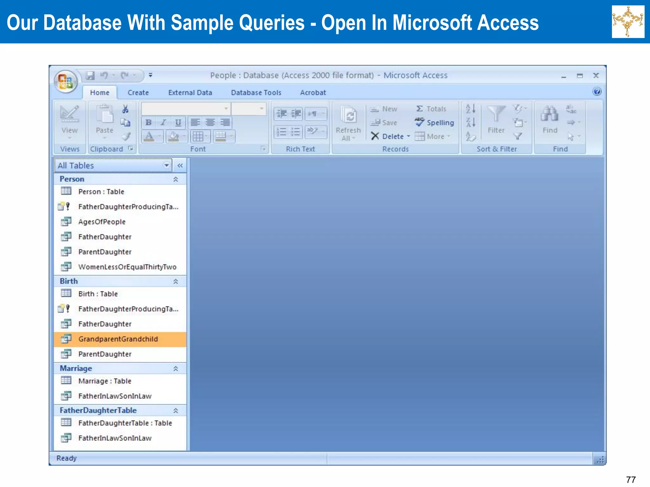Collapse the Birth group
The height and width of the screenshot is (487, 650).
point(176,281)
